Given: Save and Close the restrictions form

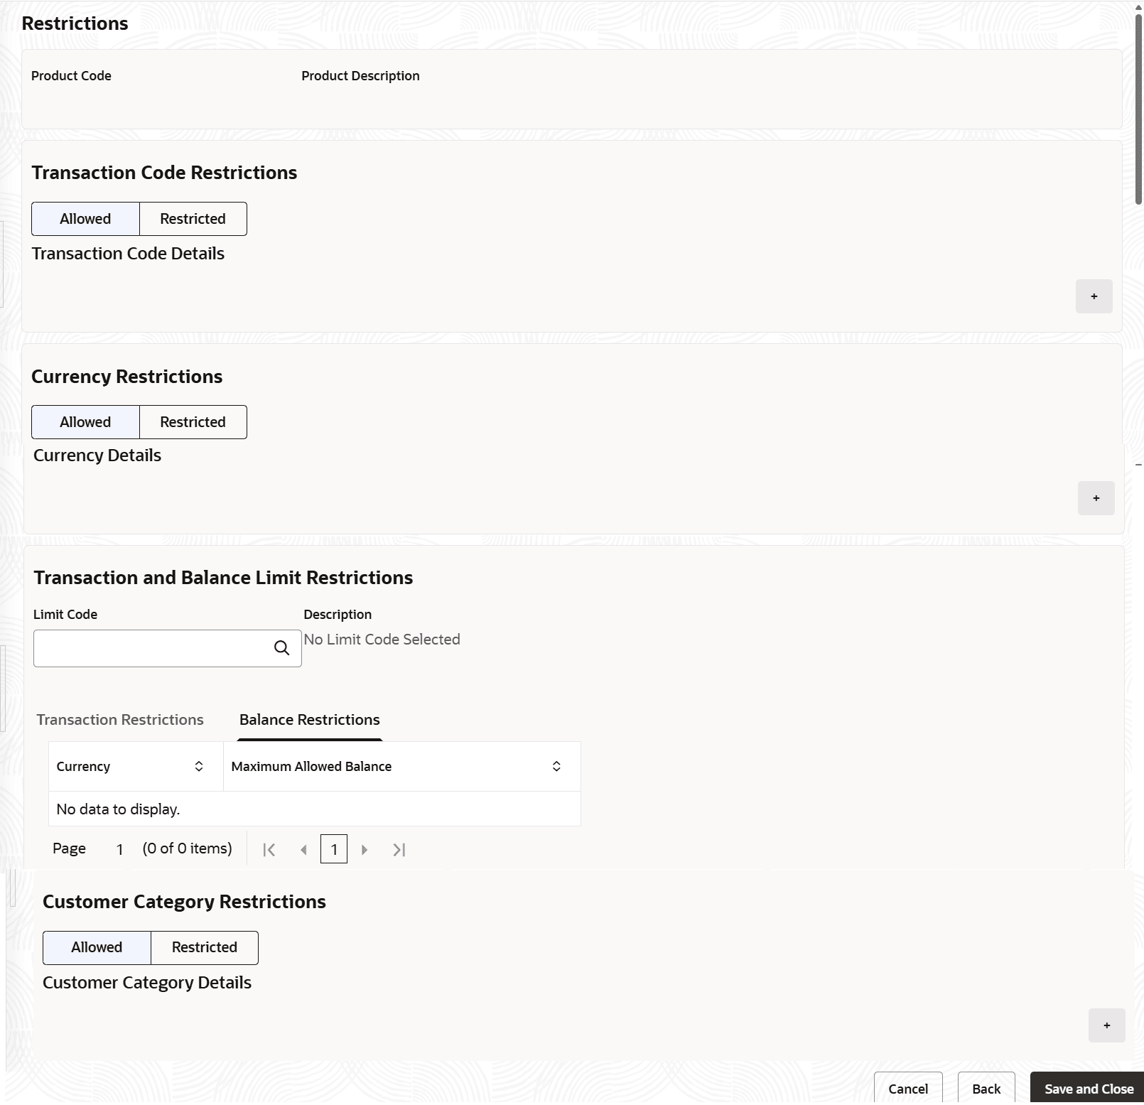Looking at the screenshot, I should point(1089,1088).
